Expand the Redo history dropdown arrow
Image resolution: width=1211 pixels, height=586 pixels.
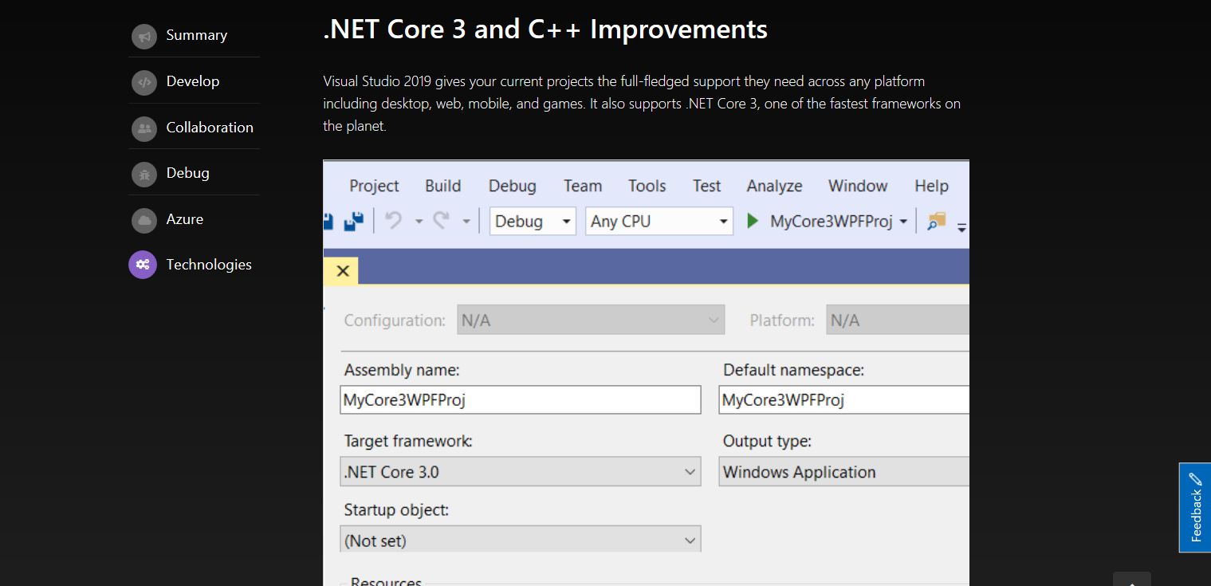click(466, 222)
